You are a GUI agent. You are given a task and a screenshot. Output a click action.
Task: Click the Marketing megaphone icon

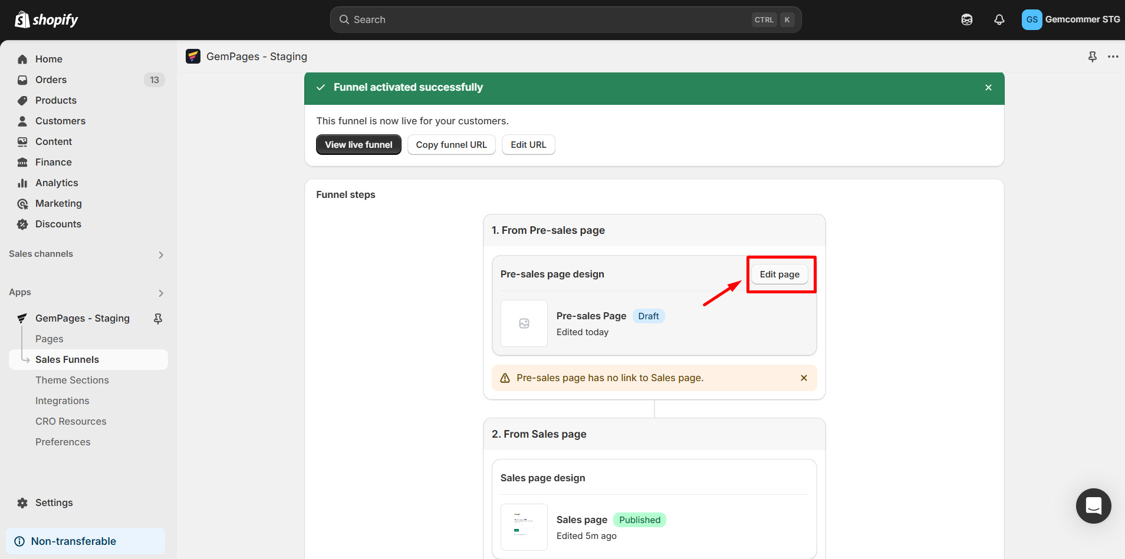22,203
